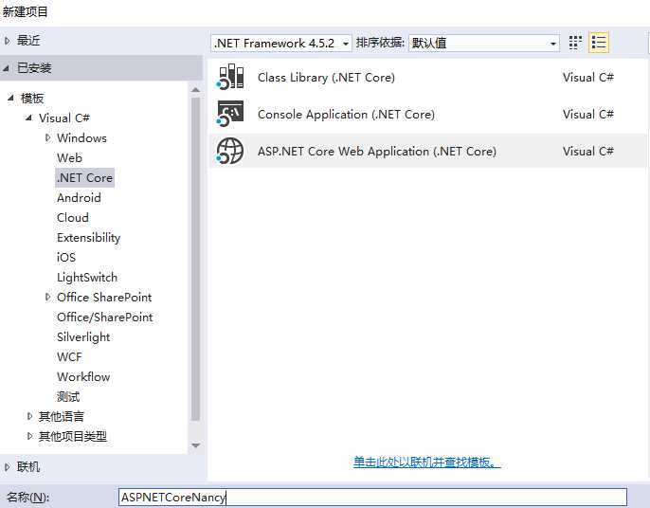The image size is (650, 508).
Task: Collapse the 模板 tree node
Action: click(10, 99)
